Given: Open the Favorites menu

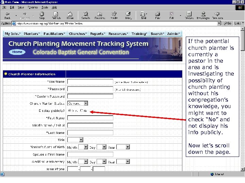Looking at the screenshot, I should click(33, 7).
